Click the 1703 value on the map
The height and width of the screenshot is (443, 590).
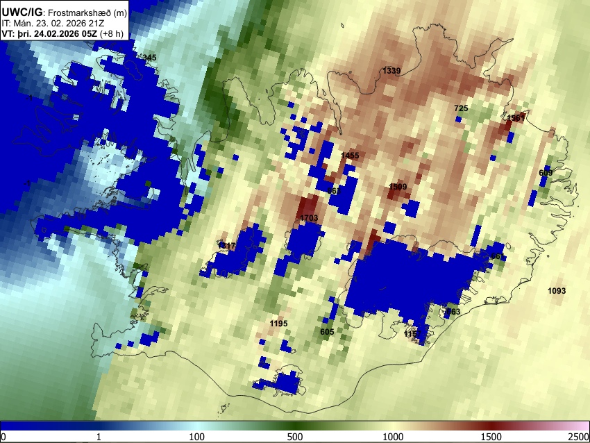click(309, 218)
